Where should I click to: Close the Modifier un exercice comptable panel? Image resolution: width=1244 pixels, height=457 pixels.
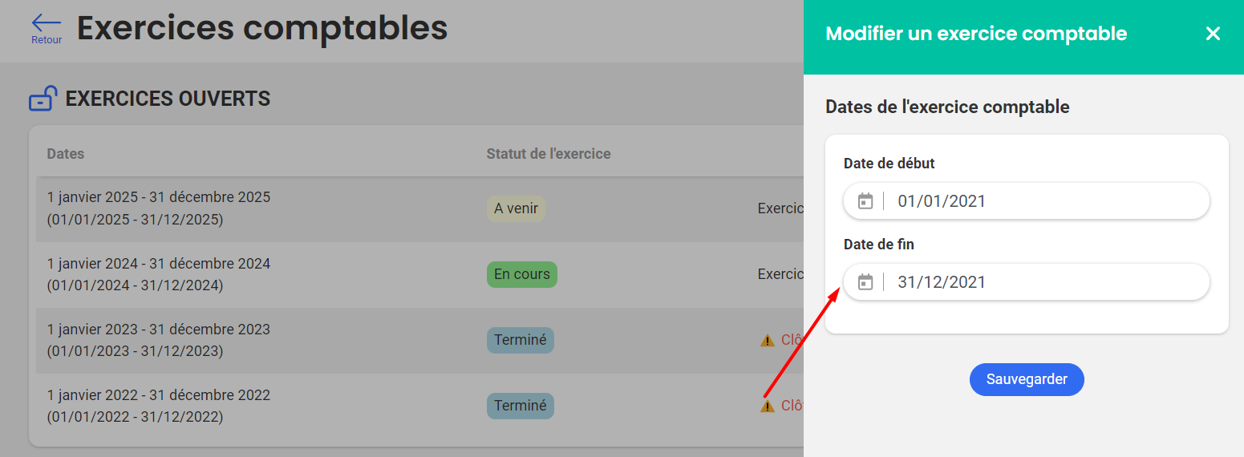click(x=1213, y=34)
